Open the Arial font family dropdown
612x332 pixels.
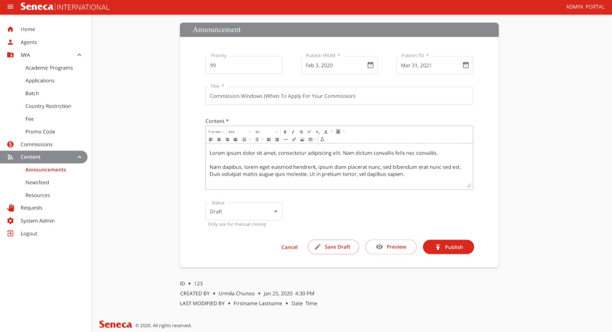pos(239,132)
